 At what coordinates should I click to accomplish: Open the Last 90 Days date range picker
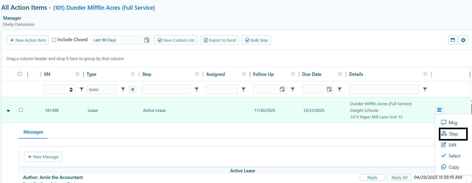(121, 40)
